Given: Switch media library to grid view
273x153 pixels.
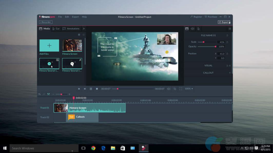Looking at the screenshot, I should (79, 35).
